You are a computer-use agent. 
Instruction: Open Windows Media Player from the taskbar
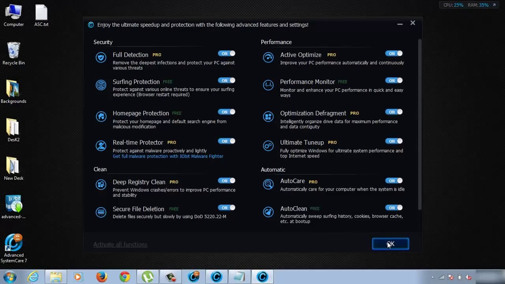click(x=78, y=277)
